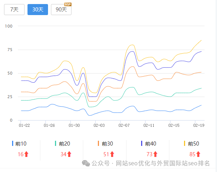Click the red up arrow beside 51
The image size is (217, 172).
click(x=112, y=154)
